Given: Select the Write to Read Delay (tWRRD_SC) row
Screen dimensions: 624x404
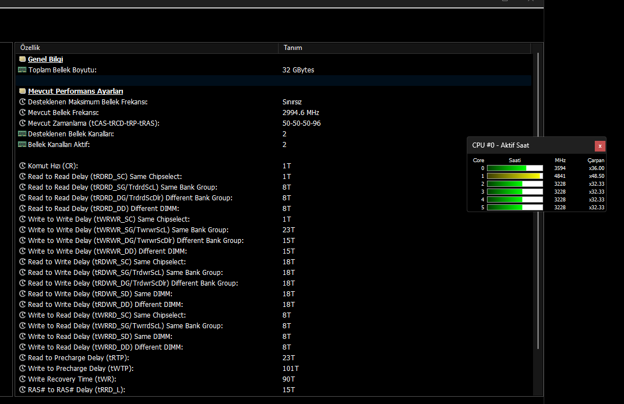Looking at the screenshot, I should click(x=273, y=315).
